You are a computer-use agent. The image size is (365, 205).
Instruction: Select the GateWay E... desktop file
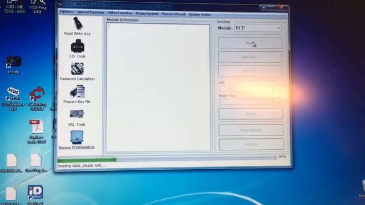[x=36, y=163]
